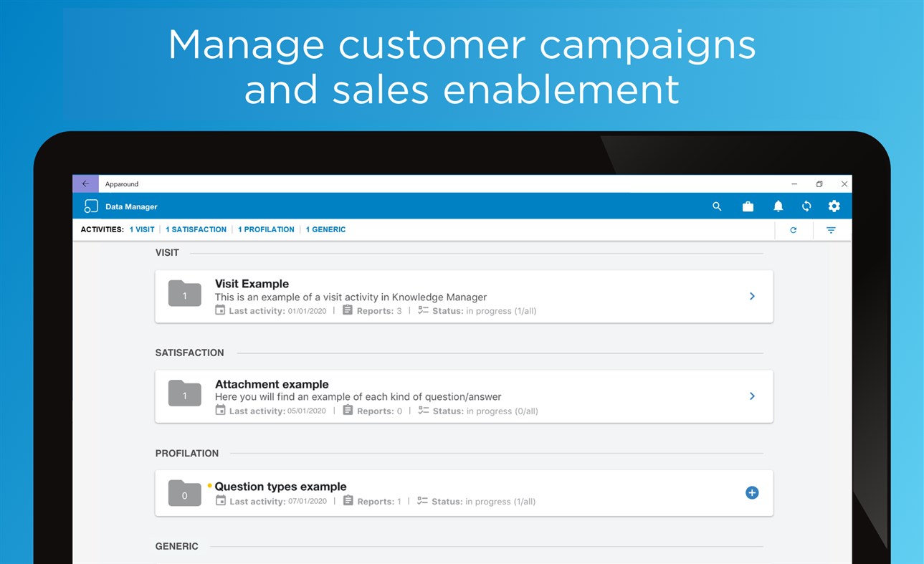Viewport: 924px width, 564px height.
Task: Click the purple back arrow button
Action: (85, 184)
